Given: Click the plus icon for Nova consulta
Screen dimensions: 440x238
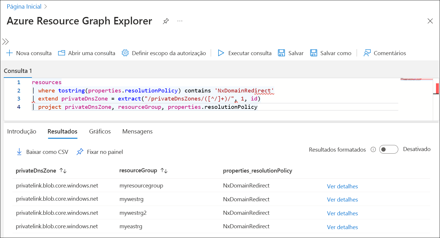Looking at the screenshot, I should point(9,53).
